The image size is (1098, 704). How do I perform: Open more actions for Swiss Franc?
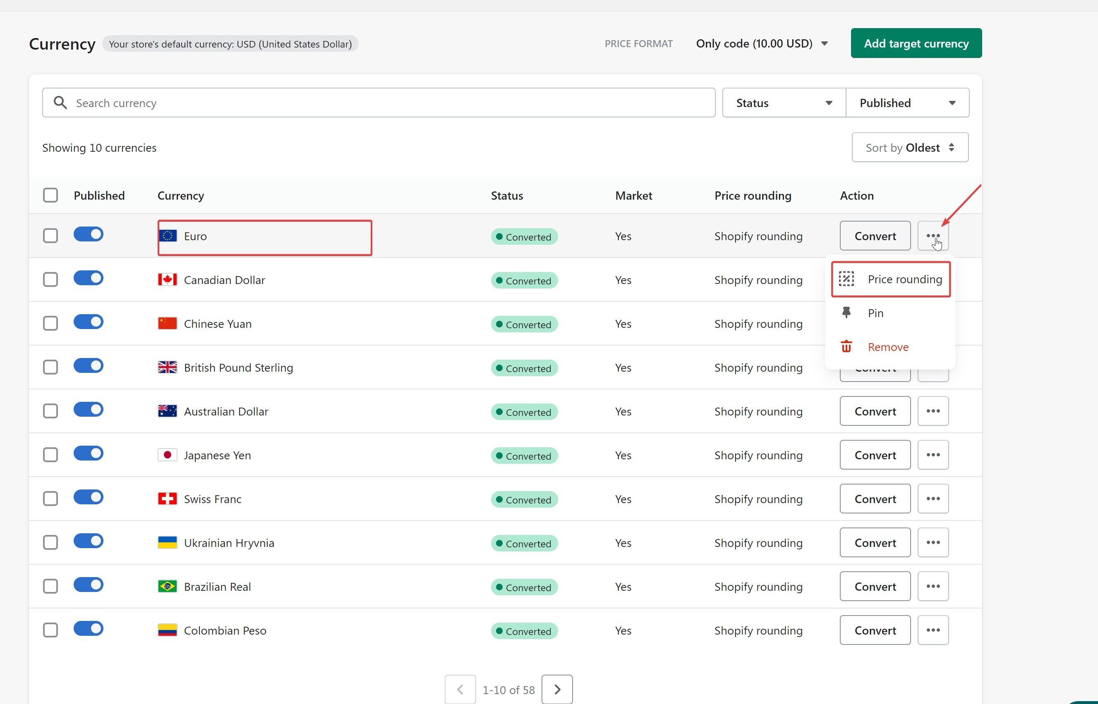pyautogui.click(x=933, y=499)
